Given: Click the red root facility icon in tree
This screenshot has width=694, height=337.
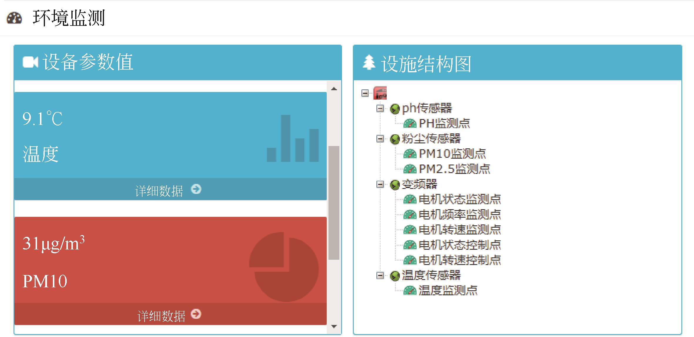Looking at the screenshot, I should (380, 93).
